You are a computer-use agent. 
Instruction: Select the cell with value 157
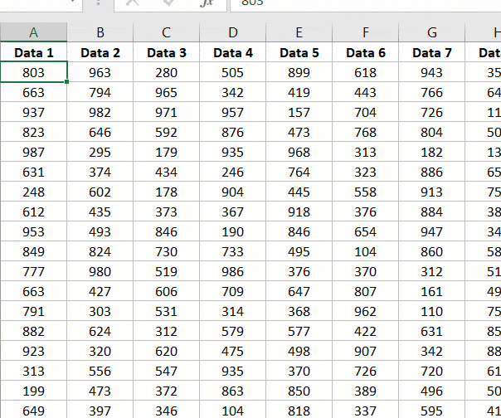(299, 112)
